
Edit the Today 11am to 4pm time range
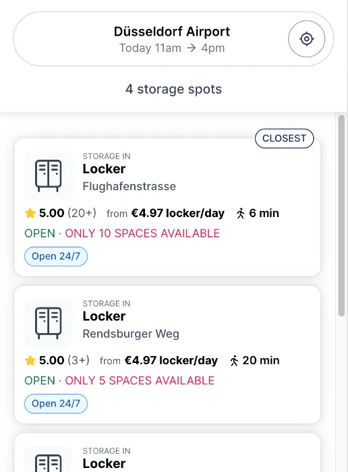pos(172,48)
